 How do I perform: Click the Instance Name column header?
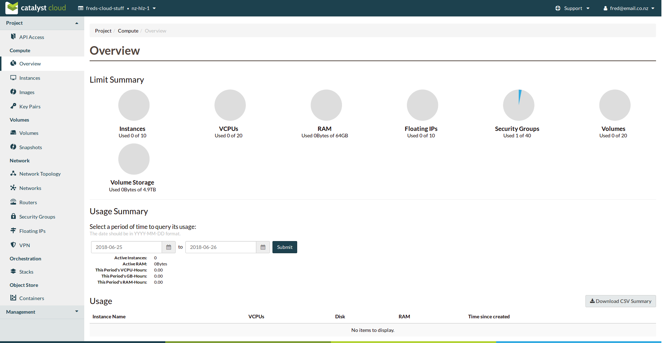(x=109, y=317)
